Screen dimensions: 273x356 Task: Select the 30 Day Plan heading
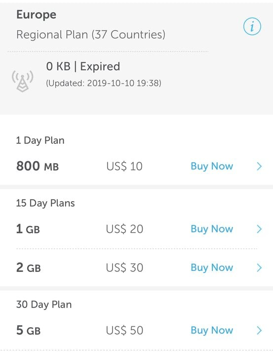pos(44,305)
